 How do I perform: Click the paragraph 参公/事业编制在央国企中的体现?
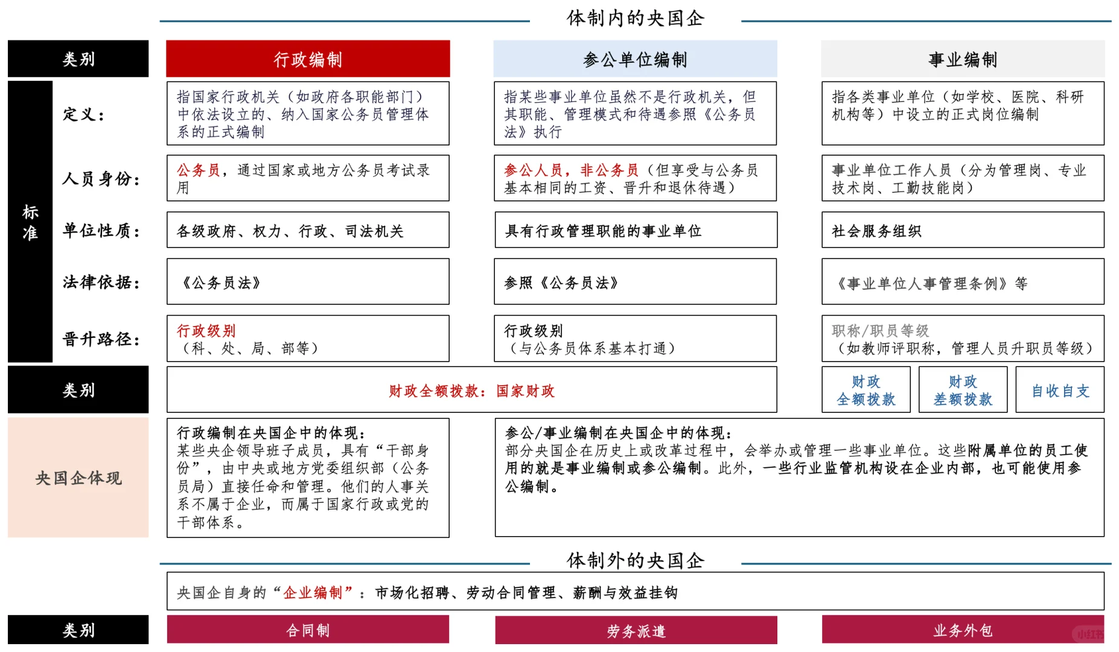coord(799,478)
